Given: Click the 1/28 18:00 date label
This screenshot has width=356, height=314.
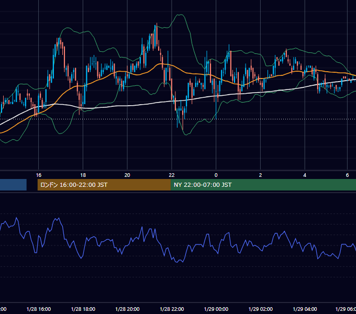Looking at the screenshot, I should (x=83, y=309).
